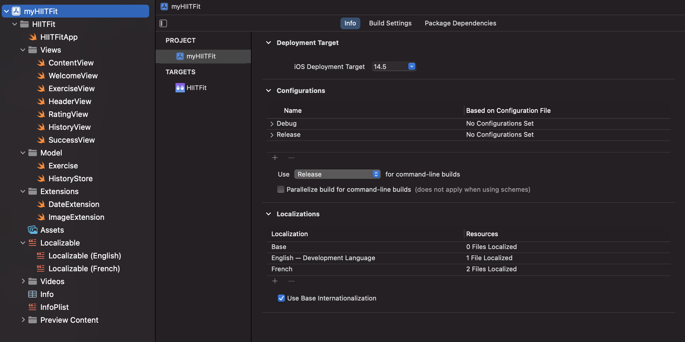Click the myHIITFit project icon in PROJECT list
This screenshot has width=685, height=342.
coord(180,56)
